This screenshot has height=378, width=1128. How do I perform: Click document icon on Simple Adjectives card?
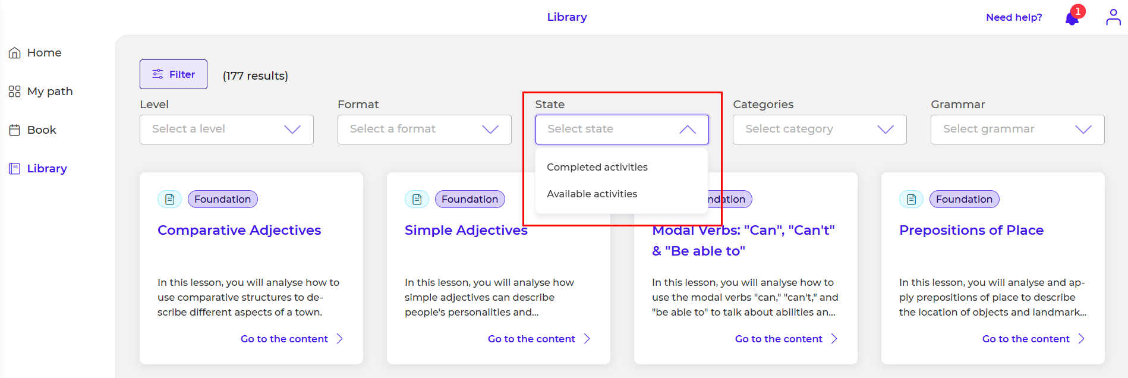coord(417,199)
